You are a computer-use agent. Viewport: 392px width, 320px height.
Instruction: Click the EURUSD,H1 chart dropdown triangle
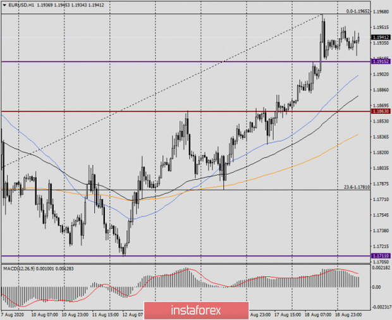point(4,5)
